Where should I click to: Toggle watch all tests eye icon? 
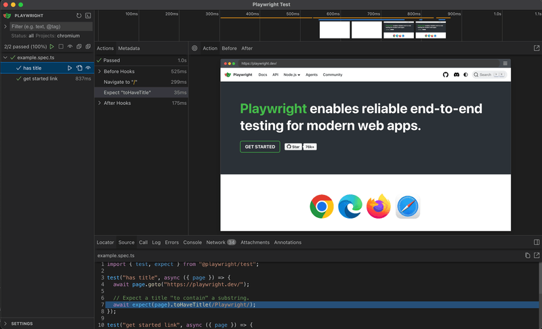(x=70, y=46)
